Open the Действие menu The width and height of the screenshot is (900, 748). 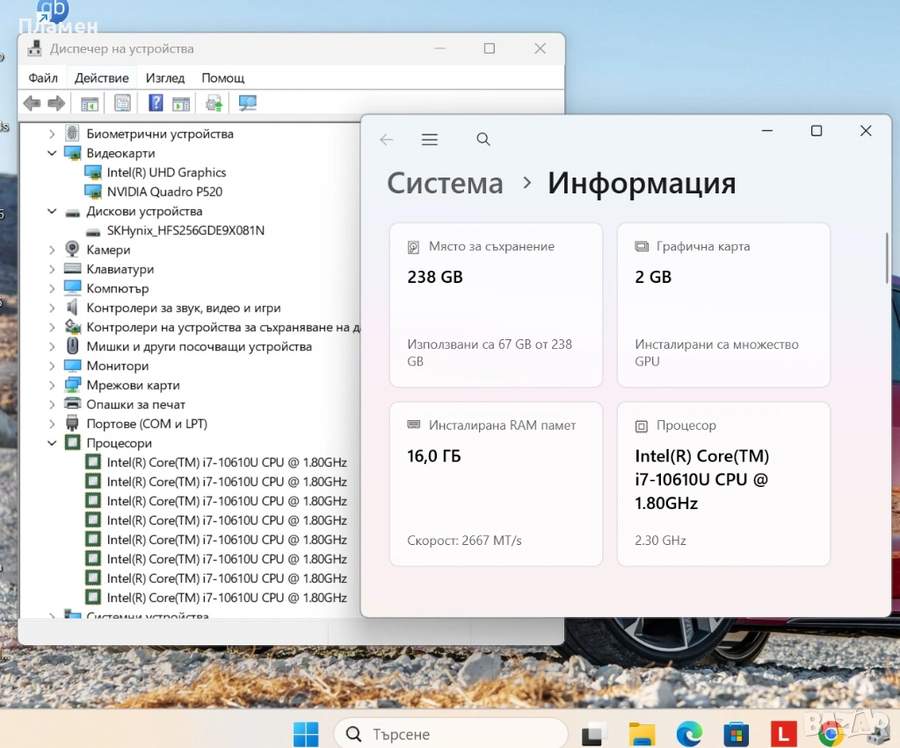pos(102,78)
